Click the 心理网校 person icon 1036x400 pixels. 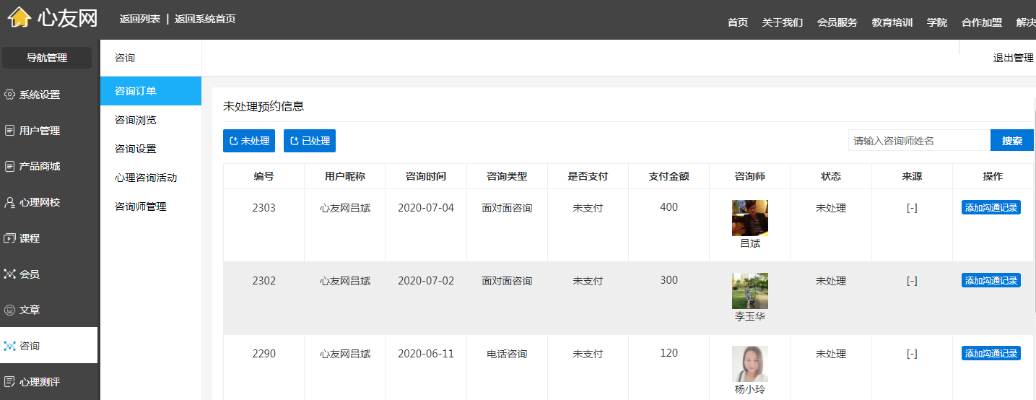9,202
